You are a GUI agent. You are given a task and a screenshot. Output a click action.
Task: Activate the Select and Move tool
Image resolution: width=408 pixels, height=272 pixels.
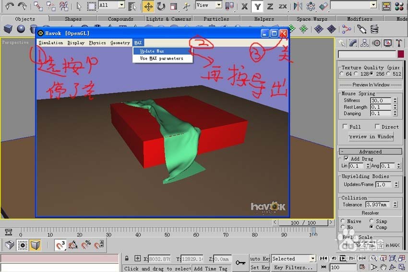pos(148,6)
